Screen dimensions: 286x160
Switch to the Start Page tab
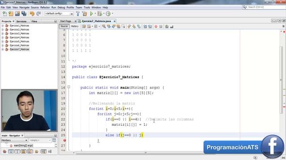pyautogui.click(x=66, y=21)
